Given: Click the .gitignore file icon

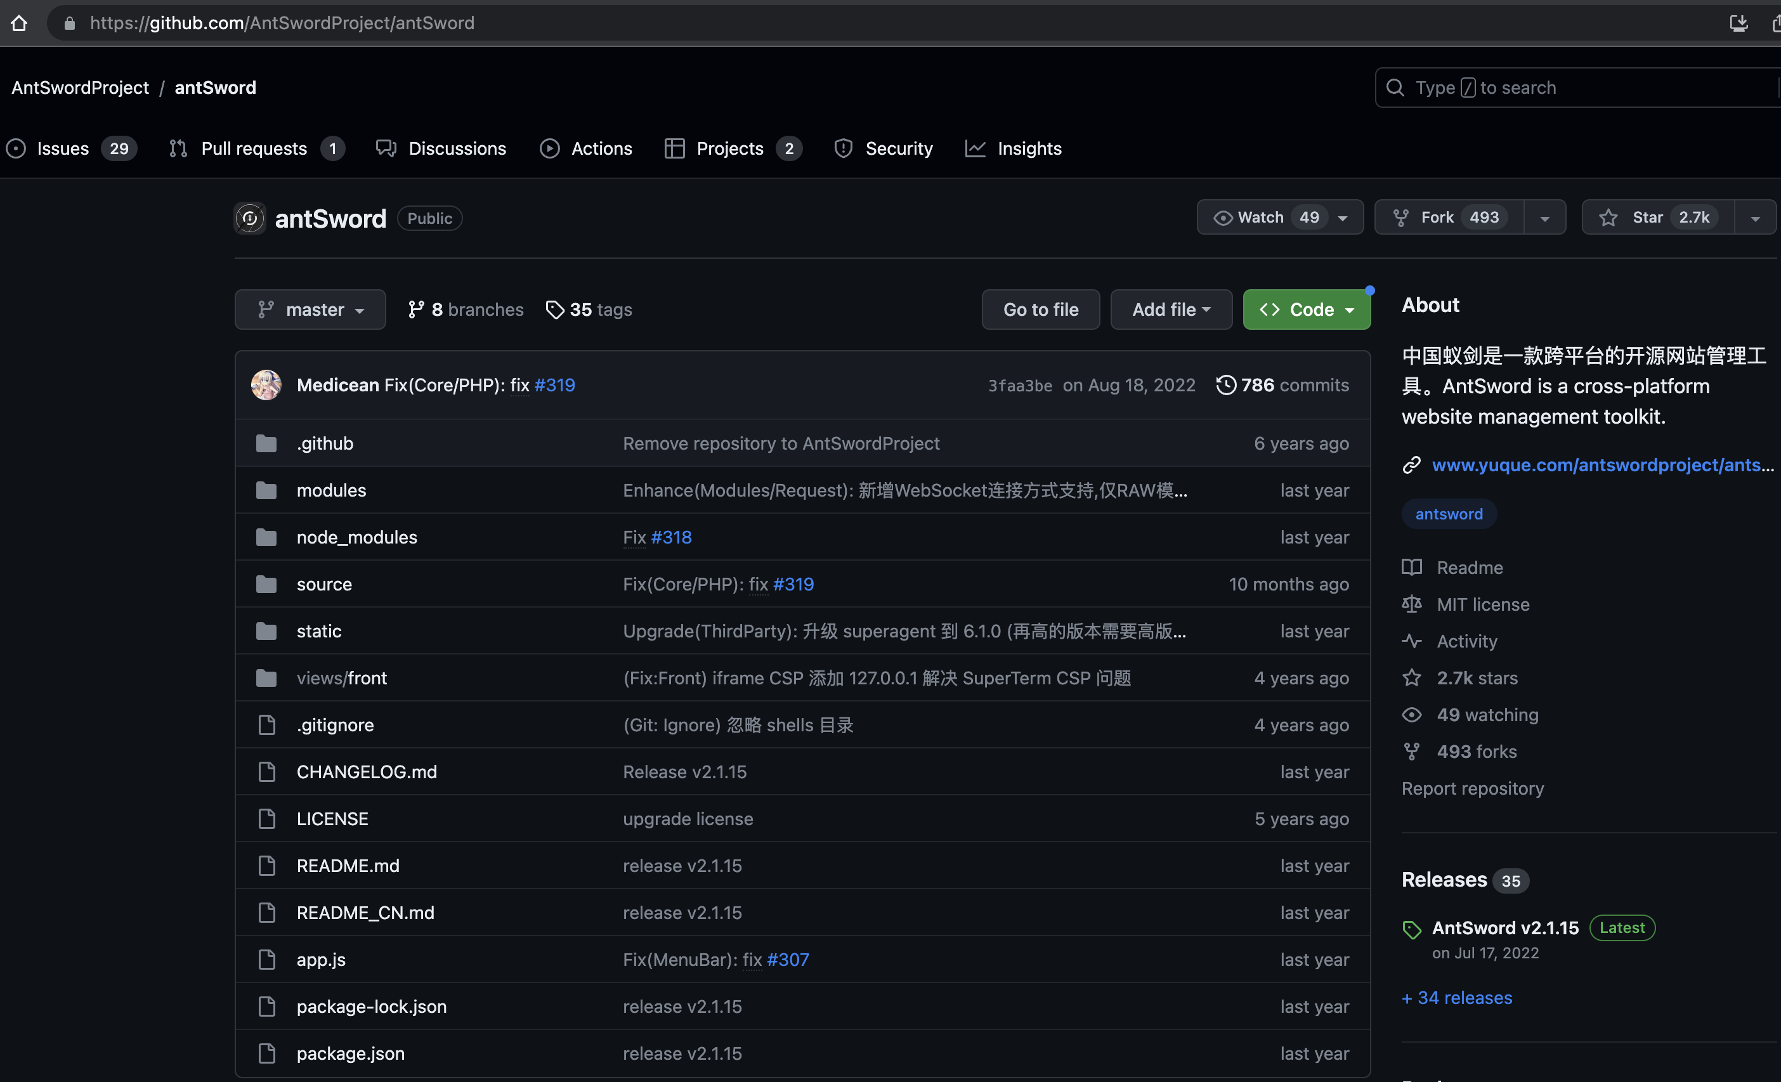Looking at the screenshot, I should 267,726.
